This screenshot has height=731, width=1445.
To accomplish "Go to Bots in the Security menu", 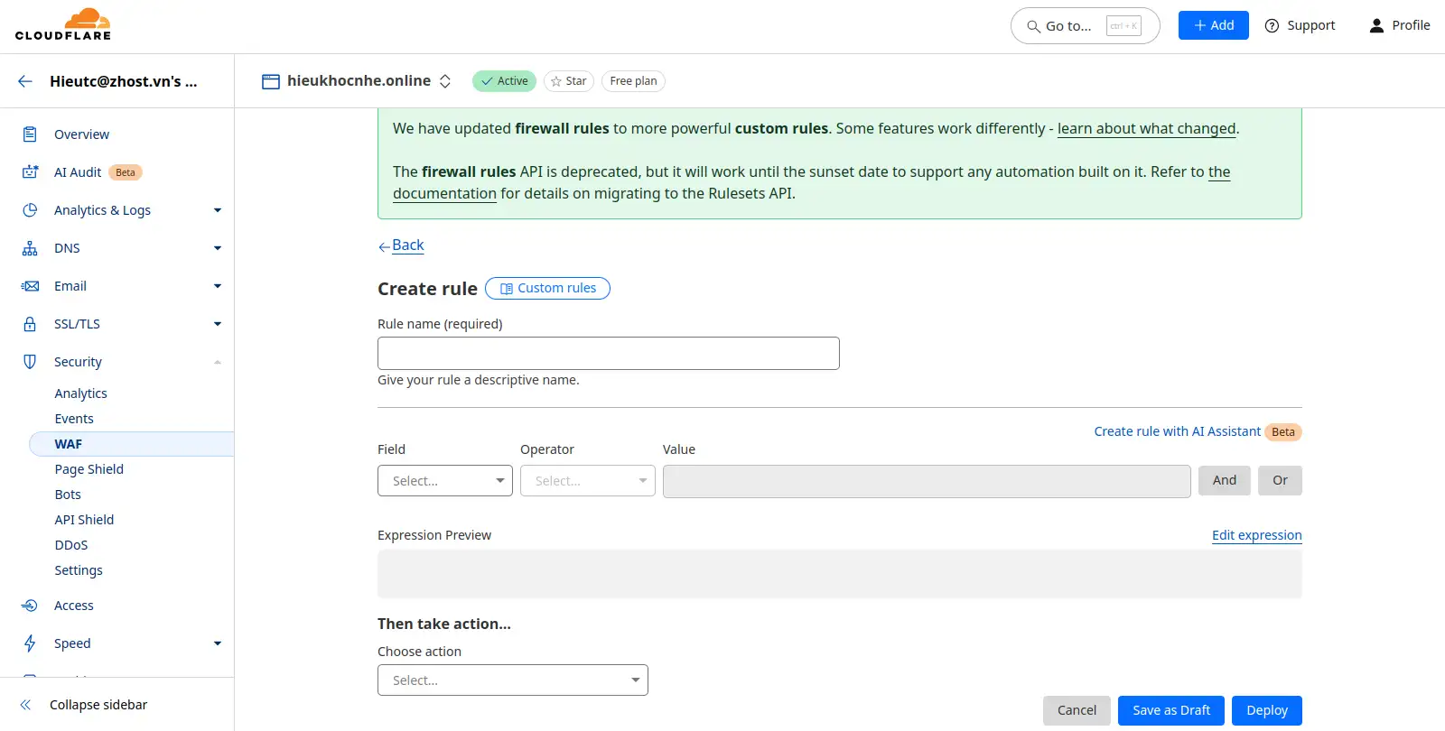I will pyautogui.click(x=68, y=495).
